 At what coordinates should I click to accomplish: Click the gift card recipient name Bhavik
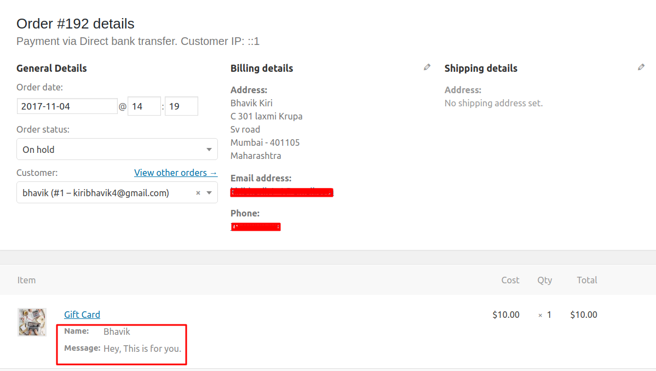(116, 331)
